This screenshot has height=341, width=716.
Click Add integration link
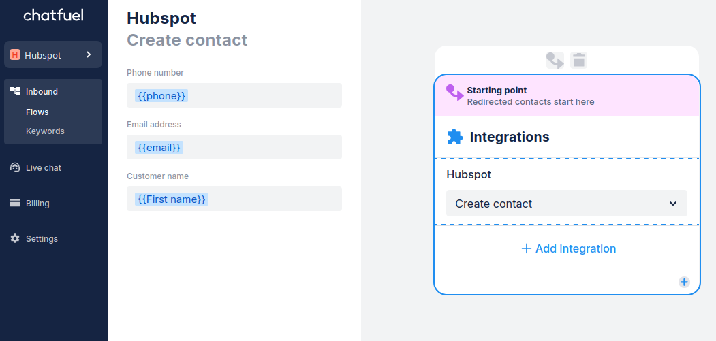tap(568, 248)
